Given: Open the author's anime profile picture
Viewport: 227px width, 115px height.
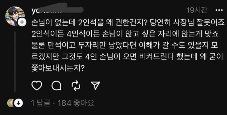Looking at the screenshot, I should (x=15, y=16).
